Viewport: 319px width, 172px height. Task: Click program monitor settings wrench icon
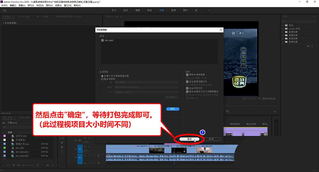click(259, 98)
